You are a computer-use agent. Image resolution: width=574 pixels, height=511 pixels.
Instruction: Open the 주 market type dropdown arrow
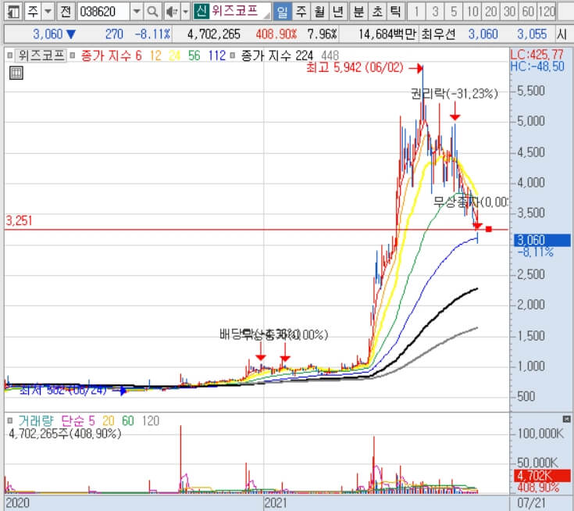pyautogui.click(x=48, y=12)
